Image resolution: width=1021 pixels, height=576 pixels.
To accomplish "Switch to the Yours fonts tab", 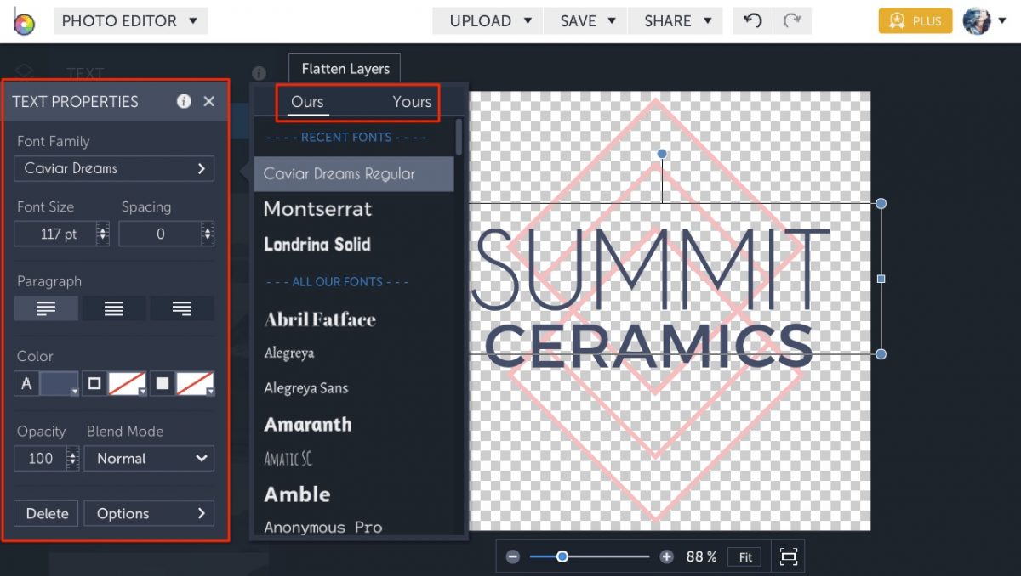I will click(412, 102).
